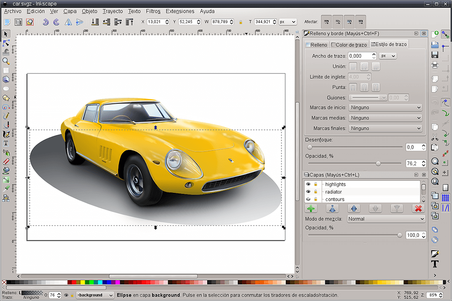Screen dimensions: 452x301
Task: Switch to the Color de trazo tab
Action: tap(348, 44)
